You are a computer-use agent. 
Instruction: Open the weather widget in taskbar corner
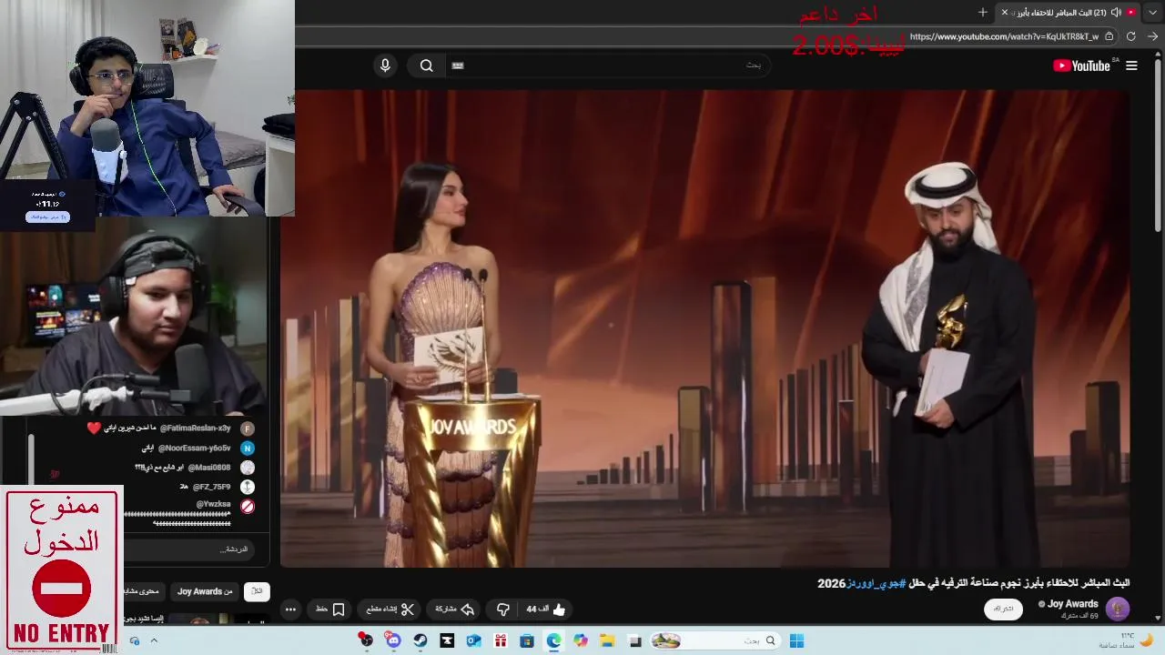tap(1127, 640)
